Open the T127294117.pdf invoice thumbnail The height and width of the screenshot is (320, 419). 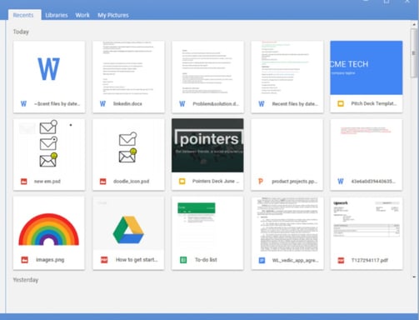point(367,224)
